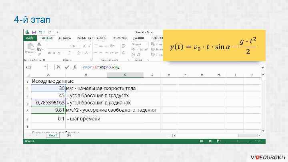Screen dimensions: 288x162
Task: Switch to the ВСТАВКА ribbon tab
Action: [65, 38]
